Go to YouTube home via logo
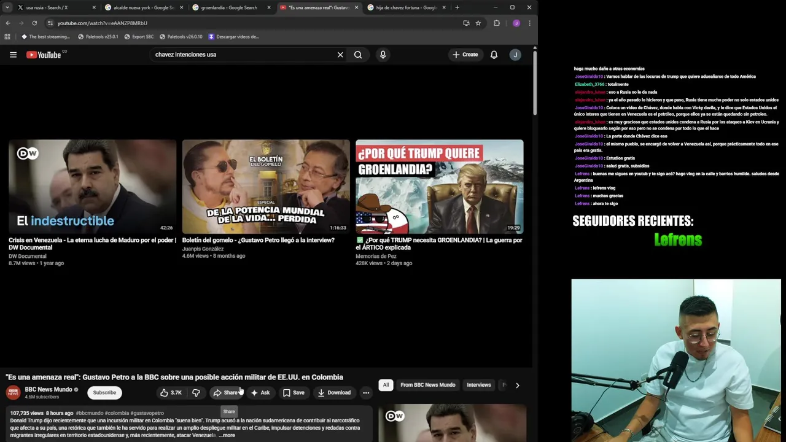The width and height of the screenshot is (786, 442). [x=44, y=55]
